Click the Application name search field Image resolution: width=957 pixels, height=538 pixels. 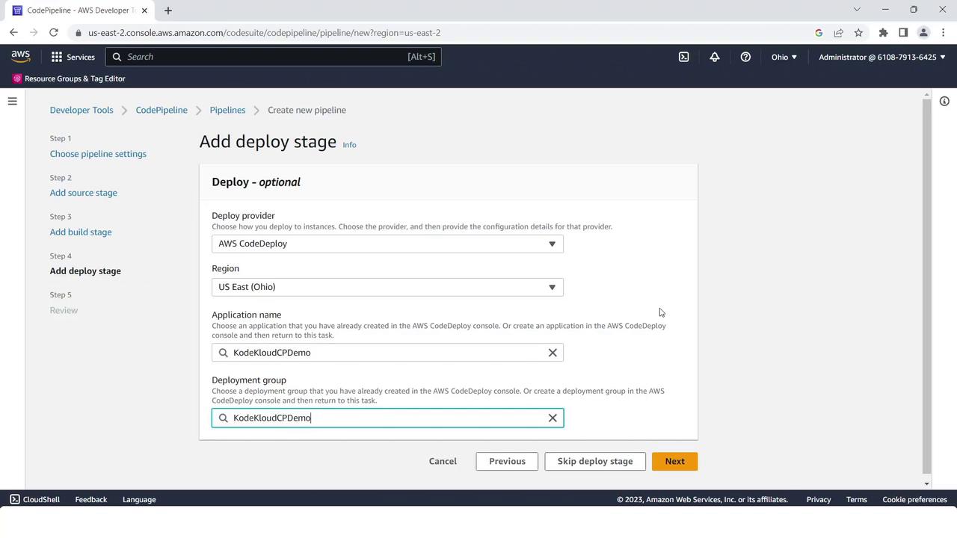(387, 353)
